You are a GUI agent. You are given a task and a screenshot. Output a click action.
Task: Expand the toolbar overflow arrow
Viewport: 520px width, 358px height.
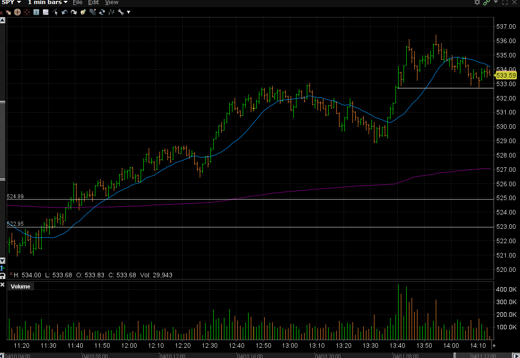[x=129, y=12]
